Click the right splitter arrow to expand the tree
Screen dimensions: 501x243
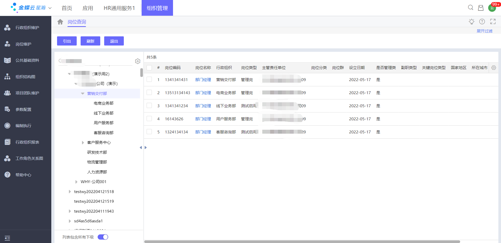[146, 148]
